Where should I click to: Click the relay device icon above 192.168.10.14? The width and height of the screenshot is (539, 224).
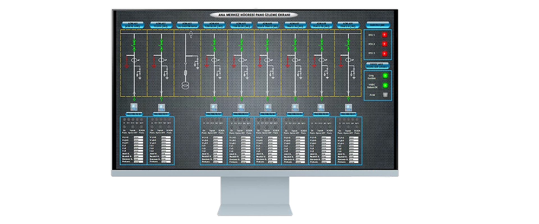point(268,107)
